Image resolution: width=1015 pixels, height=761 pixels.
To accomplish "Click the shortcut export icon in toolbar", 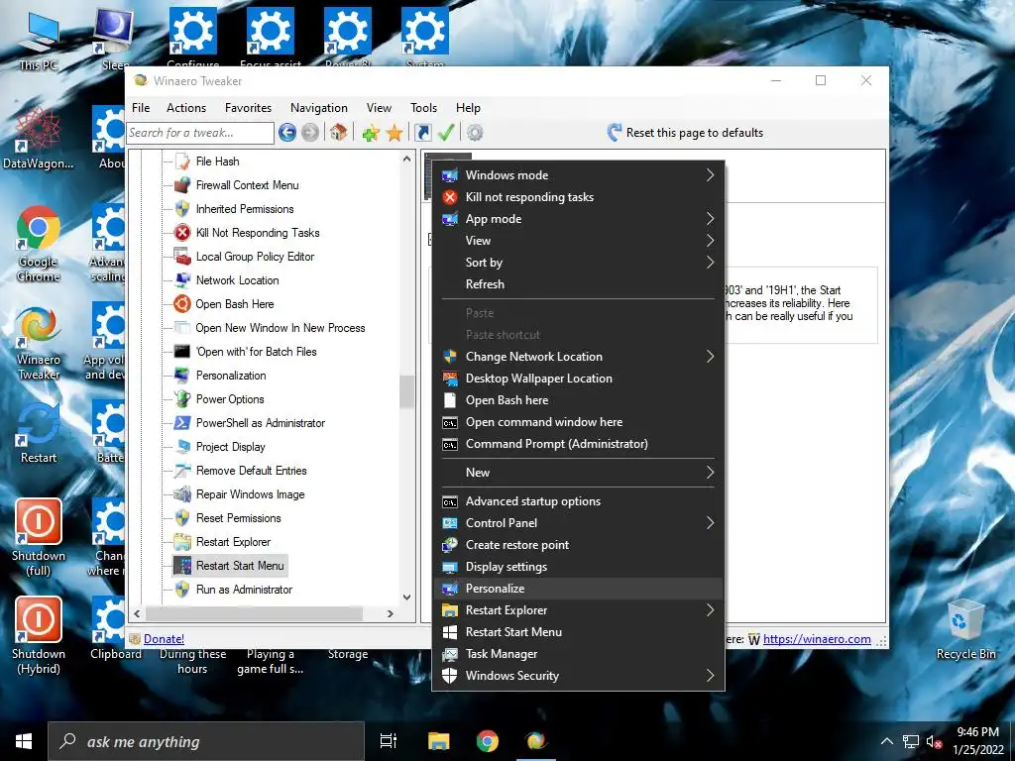I will click(x=422, y=133).
